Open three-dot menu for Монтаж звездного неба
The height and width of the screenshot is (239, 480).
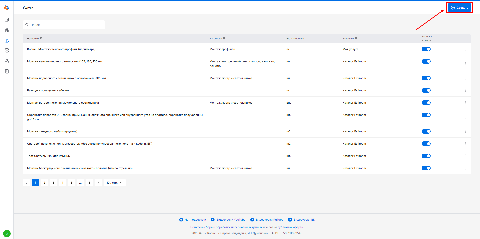[465, 131]
